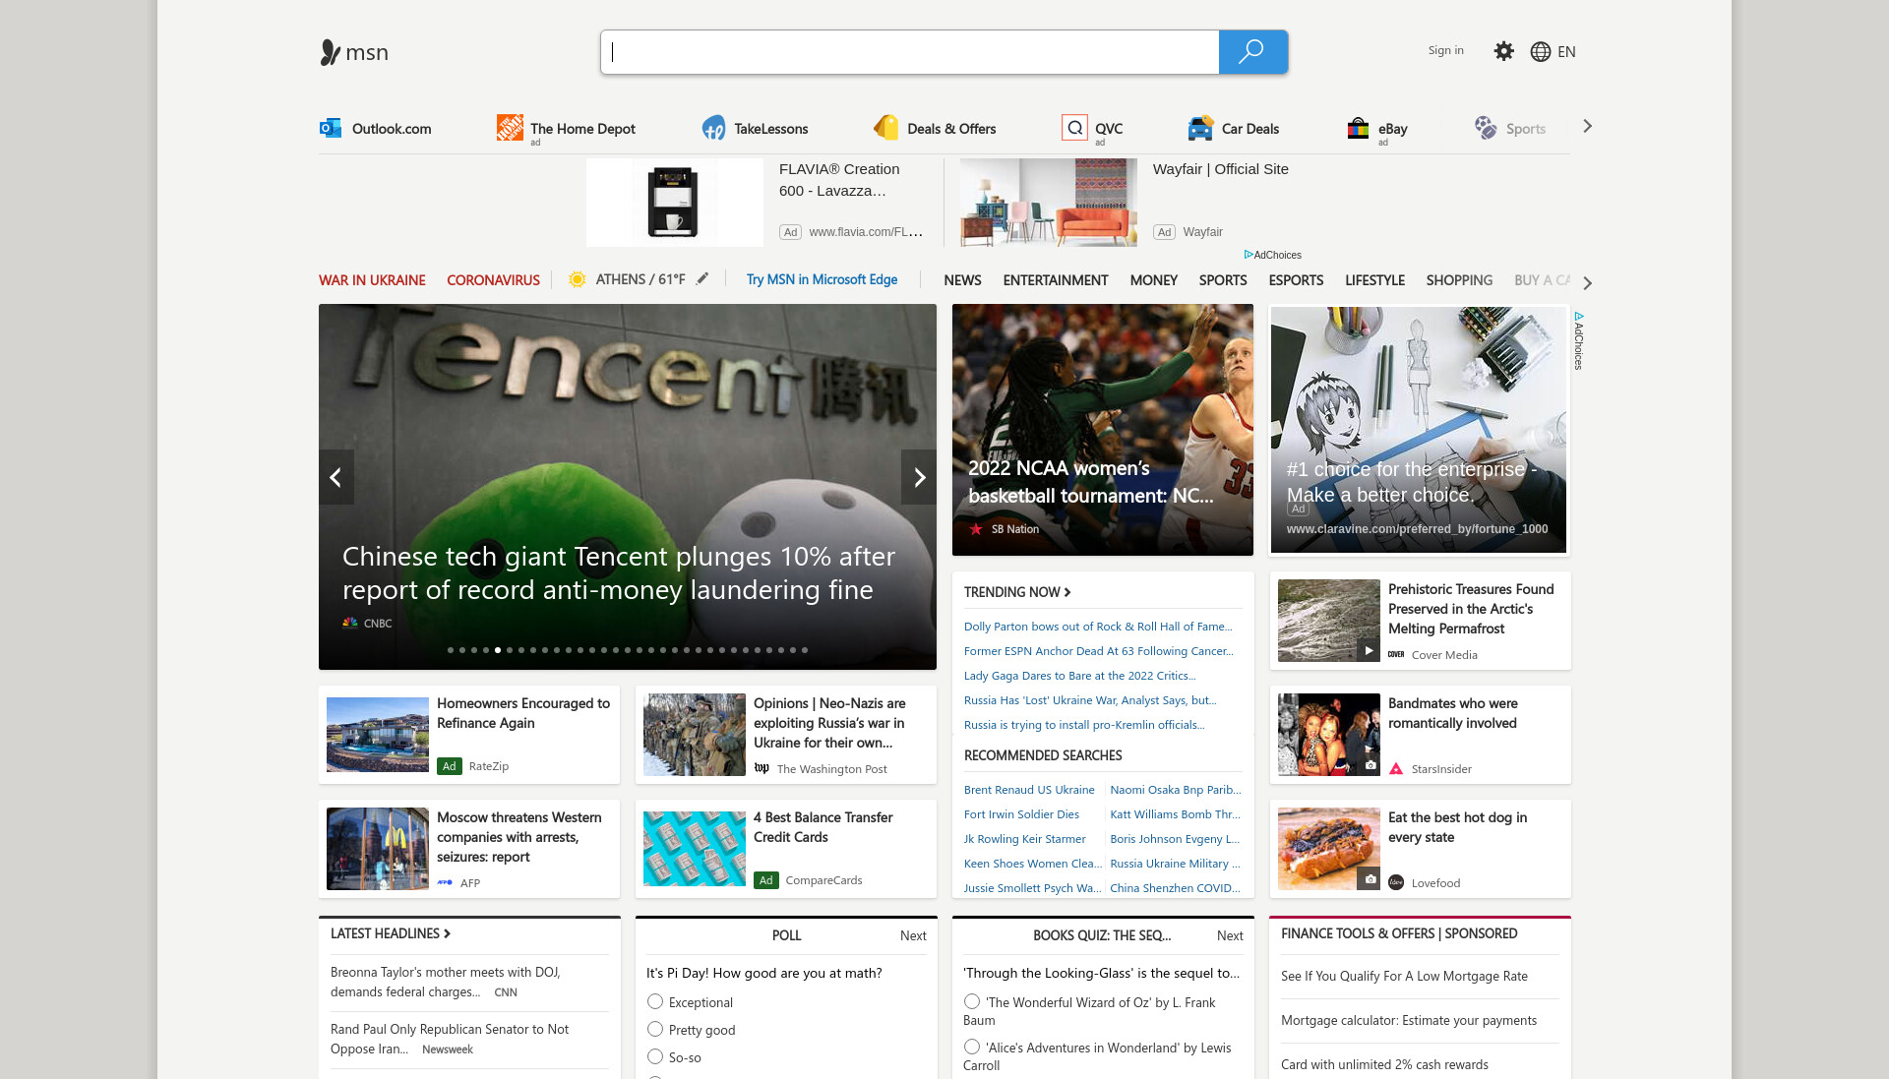Viewport: 1889px width, 1079px height.
Task: Click the Deals & Offers tag icon
Action: (x=886, y=127)
